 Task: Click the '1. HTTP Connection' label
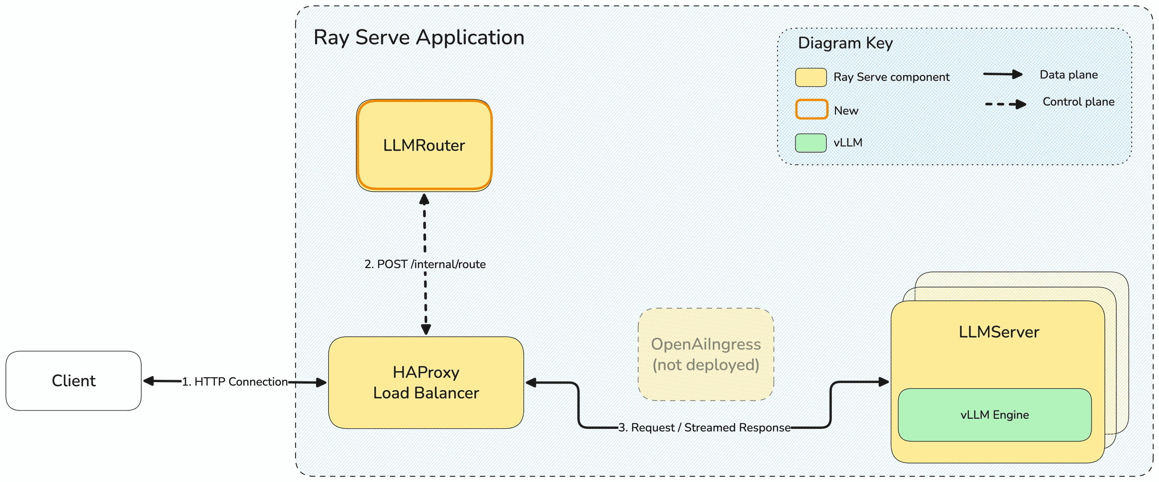[235, 382]
